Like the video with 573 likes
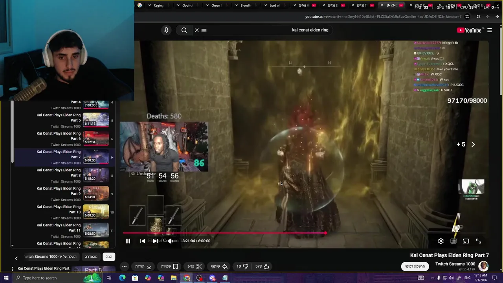The height and width of the screenshot is (283, 503). pos(262,266)
